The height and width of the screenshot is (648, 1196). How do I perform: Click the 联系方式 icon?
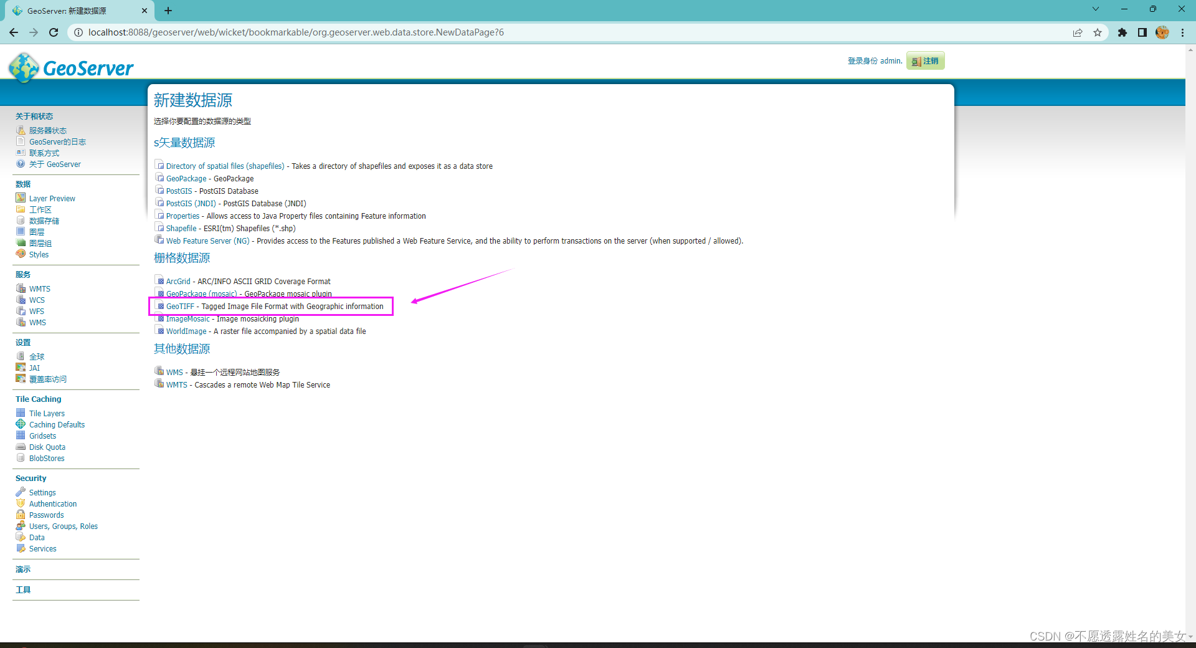[x=21, y=153]
